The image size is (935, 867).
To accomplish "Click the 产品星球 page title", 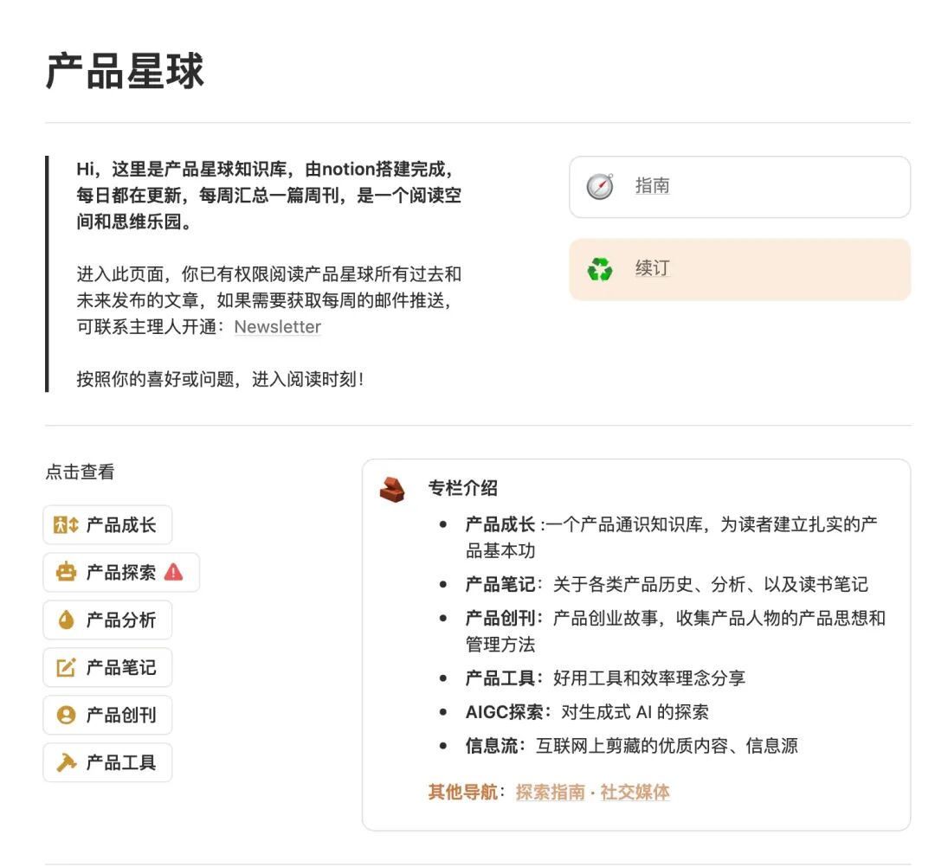I will (x=125, y=71).
